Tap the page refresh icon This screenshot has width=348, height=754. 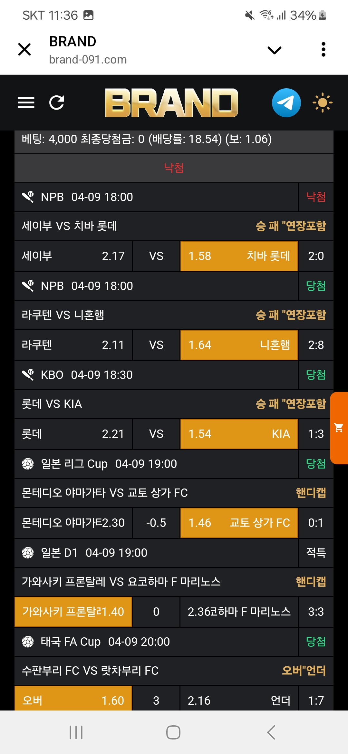coord(57,103)
